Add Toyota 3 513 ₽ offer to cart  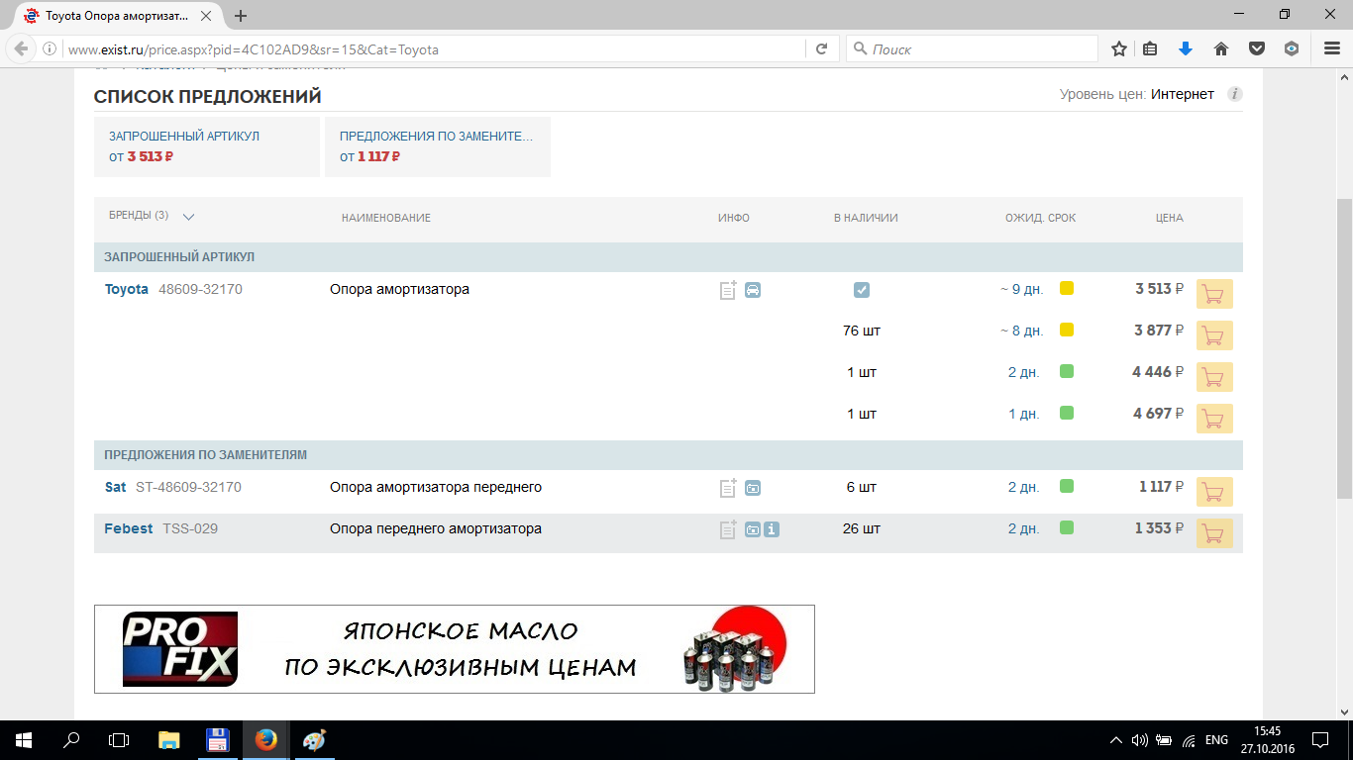[1214, 294]
